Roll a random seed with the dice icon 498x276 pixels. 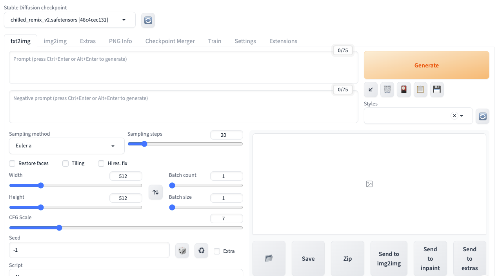(x=182, y=251)
